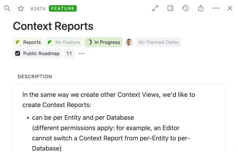Viewport: 238px width, 152px height.
Task: Expand panel to full screen
Action: click(155, 8)
